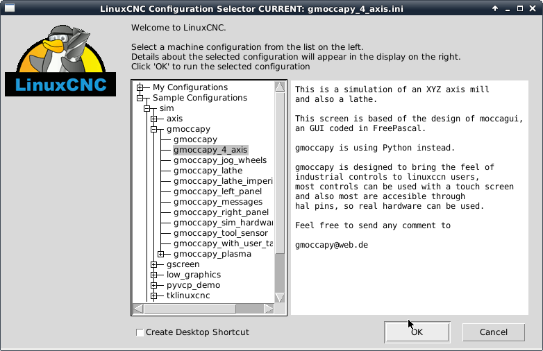Click the low_graphics tree label

pyautogui.click(x=194, y=275)
